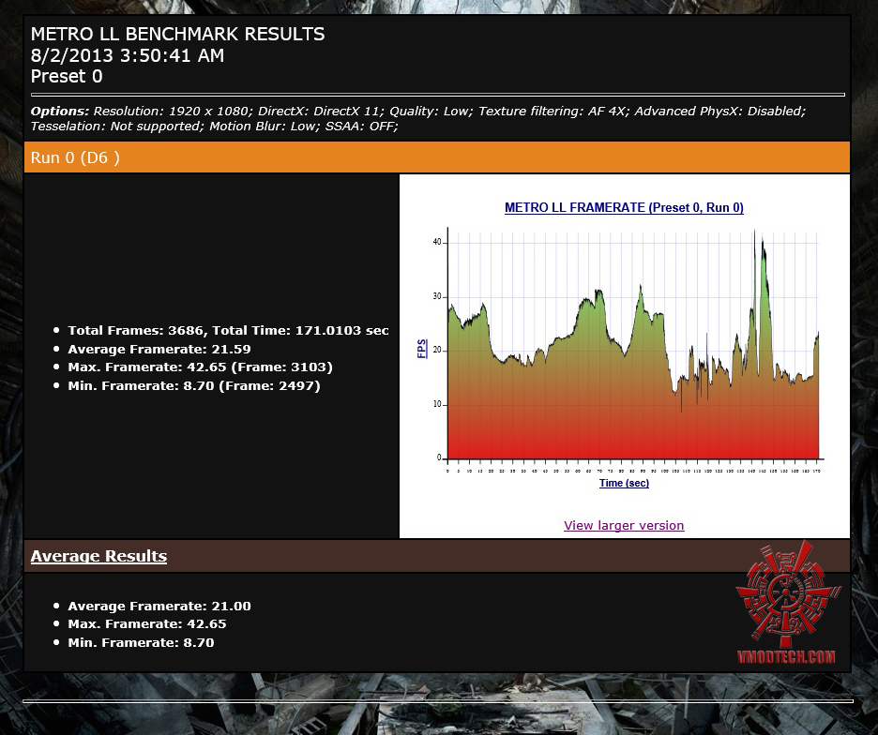Click the Min. Framerate 8.70 Frame 2497 line

pyautogui.click(x=194, y=385)
